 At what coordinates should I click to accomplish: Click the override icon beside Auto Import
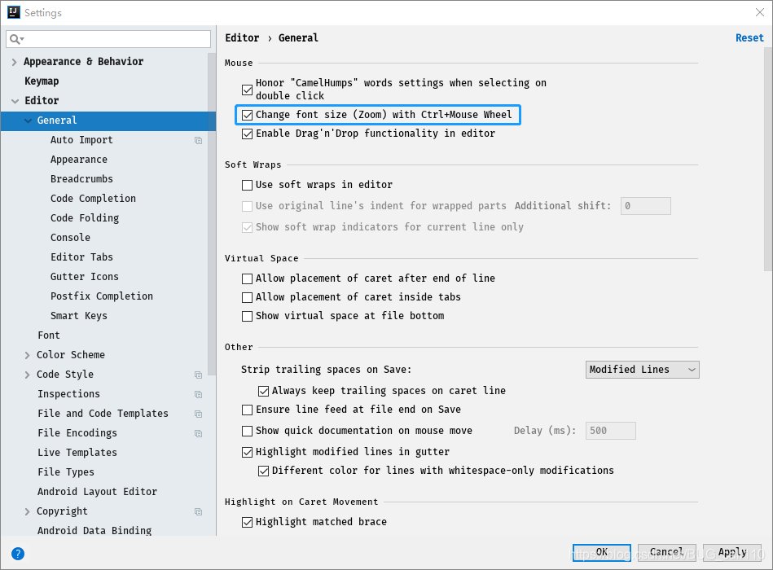(x=197, y=140)
